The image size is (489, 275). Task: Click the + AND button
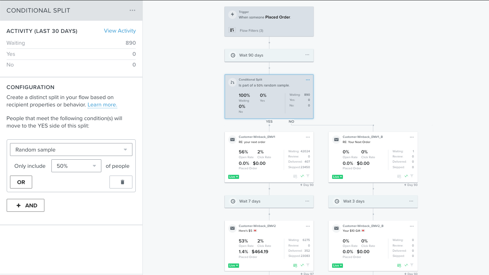point(26,206)
